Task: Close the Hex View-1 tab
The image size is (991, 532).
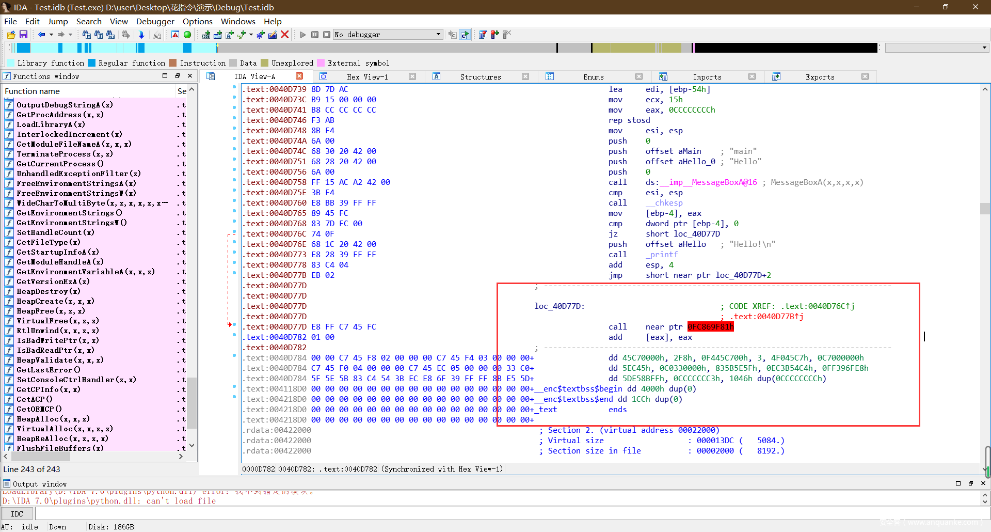Action: click(412, 76)
